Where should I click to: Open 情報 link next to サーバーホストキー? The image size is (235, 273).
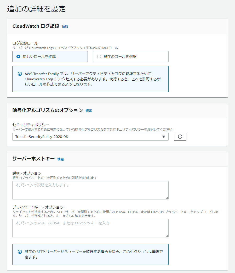point(60,159)
